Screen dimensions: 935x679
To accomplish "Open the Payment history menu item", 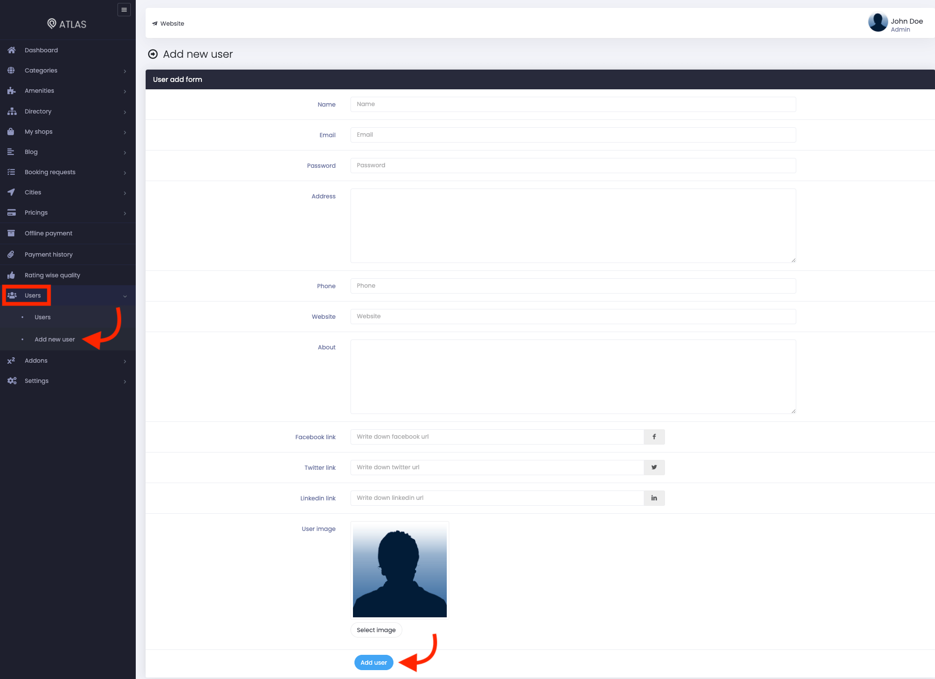I will point(68,255).
